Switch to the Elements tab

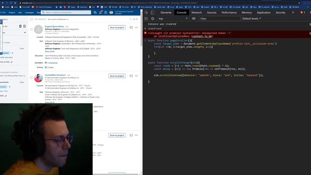(x=166, y=13)
